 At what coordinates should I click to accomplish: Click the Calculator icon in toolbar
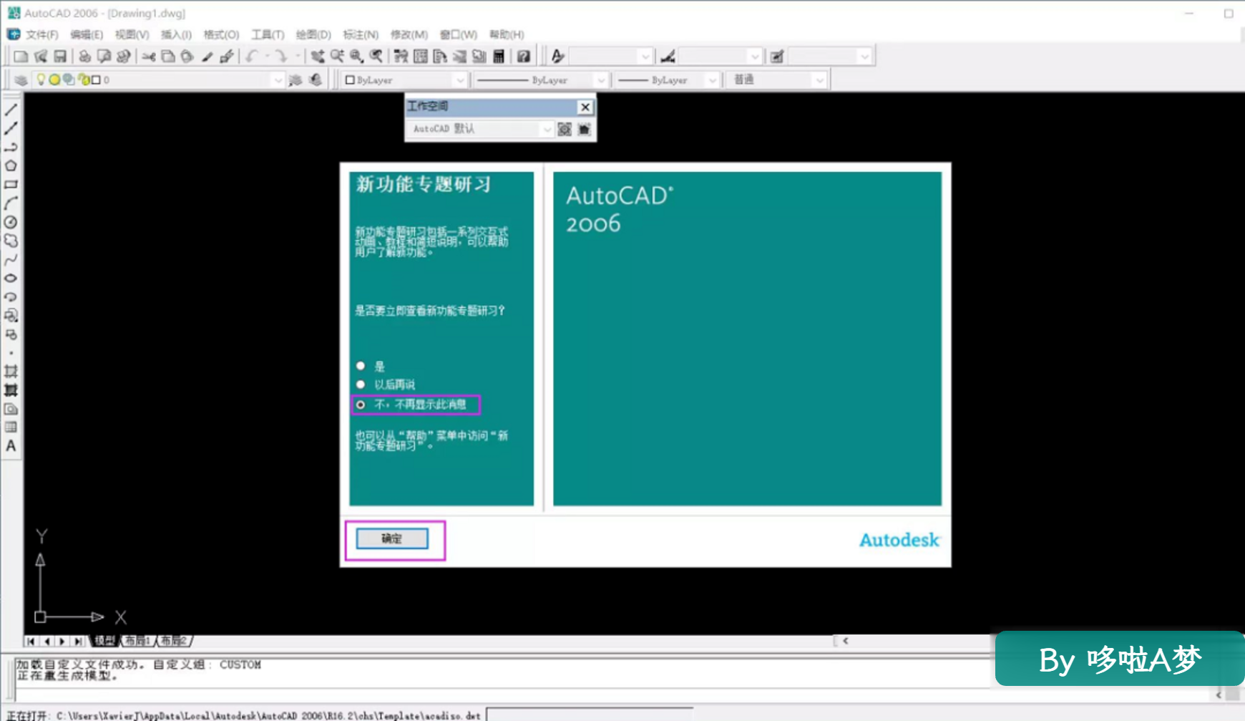click(x=499, y=56)
